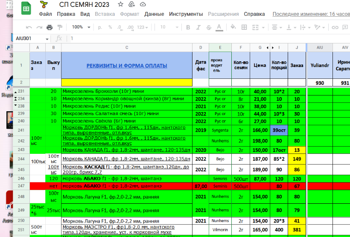Screen dimensions: 350x237
Task: Expand hidden columns between G and I
Action: [268, 47]
